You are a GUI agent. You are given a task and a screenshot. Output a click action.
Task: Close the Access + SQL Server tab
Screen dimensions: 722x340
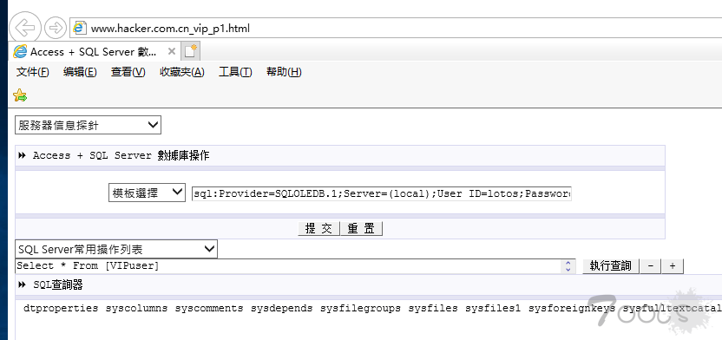171,51
